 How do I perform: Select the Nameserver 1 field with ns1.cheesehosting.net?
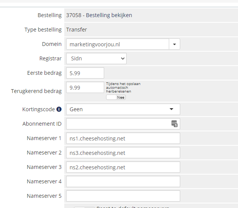click(x=123, y=138)
